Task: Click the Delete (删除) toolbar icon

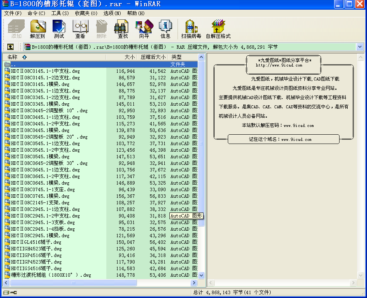Action: pyautogui.click(x=102, y=29)
